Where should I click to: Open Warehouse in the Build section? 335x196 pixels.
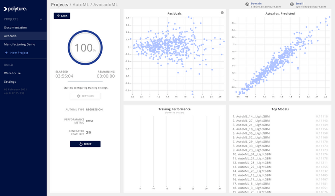(13, 73)
